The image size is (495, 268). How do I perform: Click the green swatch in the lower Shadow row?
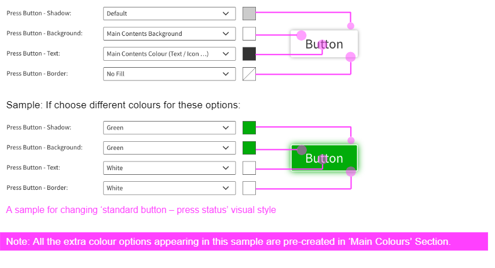point(249,127)
